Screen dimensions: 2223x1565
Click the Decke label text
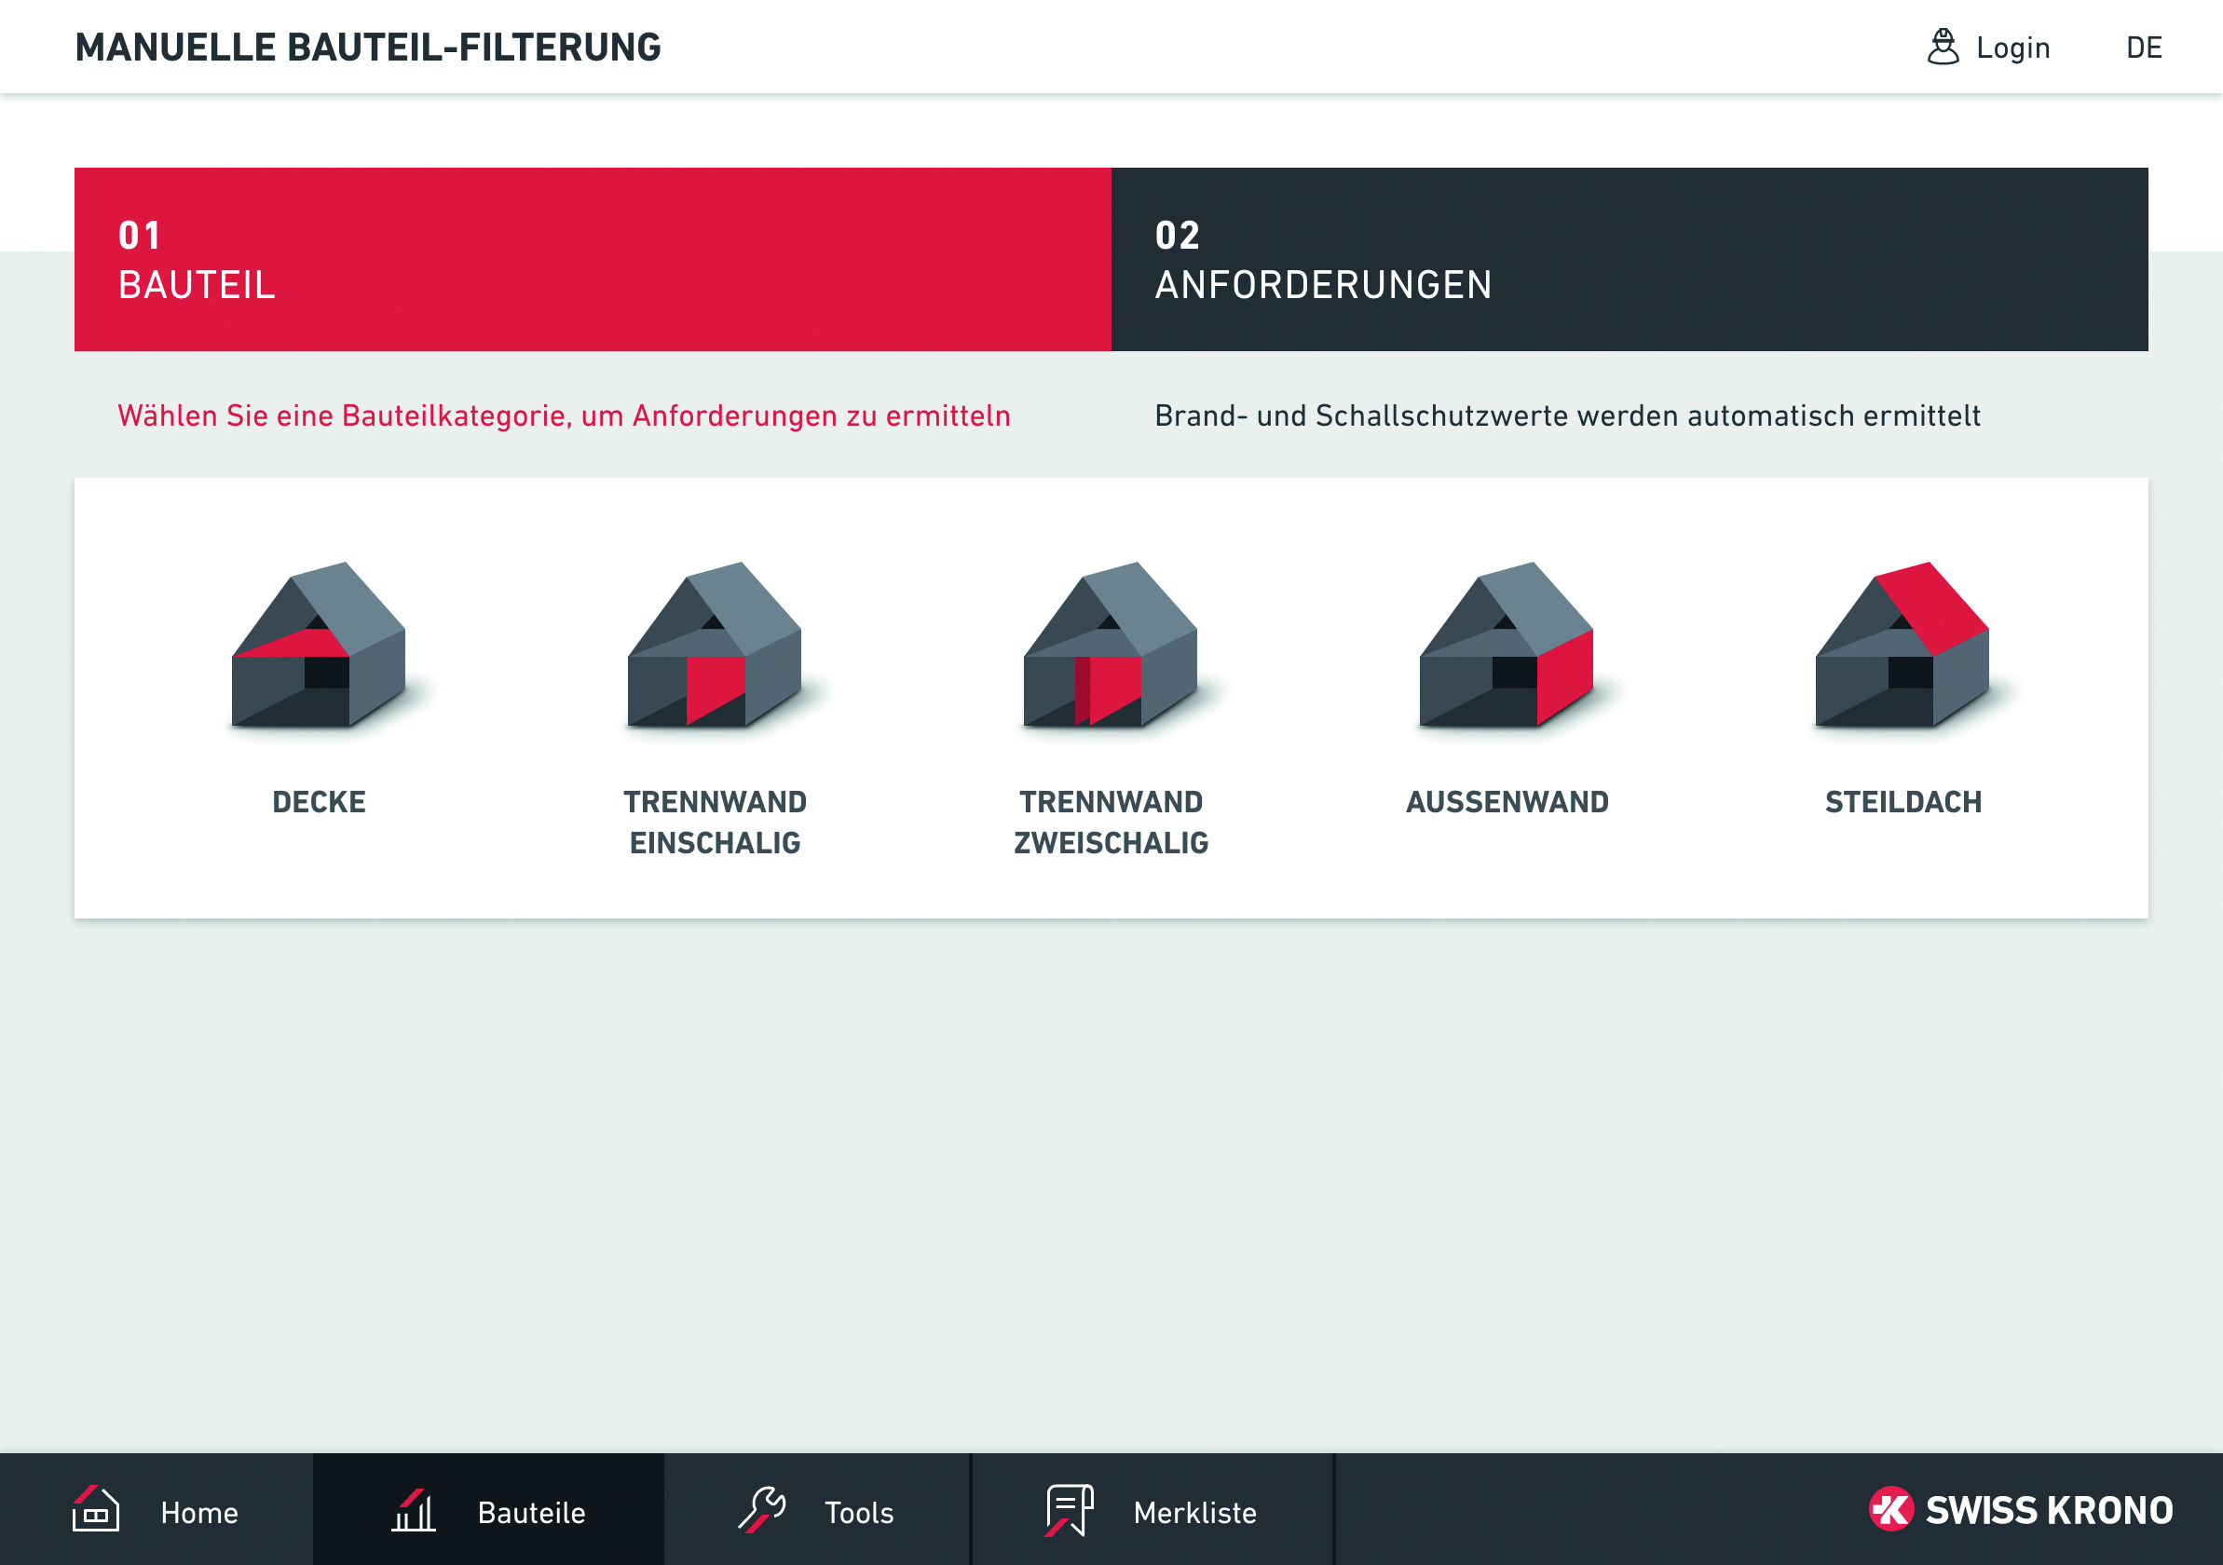click(x=319, y=802)
